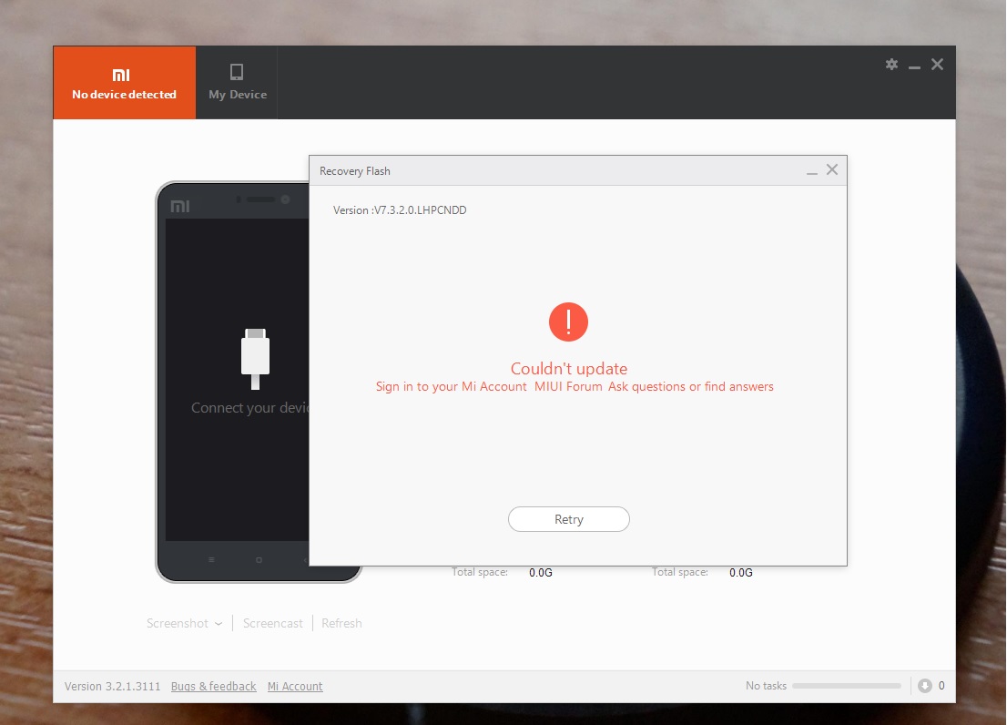Click the USB connector icon on the phone

pyautogui.click(x=255, y=359)
